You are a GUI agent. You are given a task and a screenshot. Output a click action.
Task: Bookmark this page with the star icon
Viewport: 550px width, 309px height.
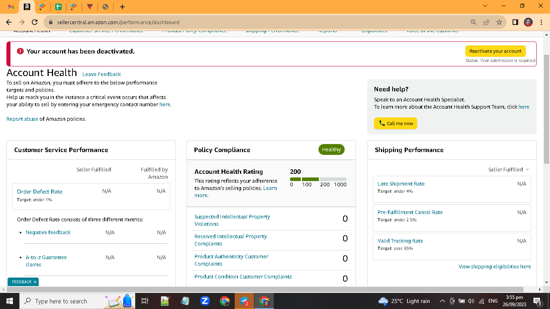coord(499,22)
